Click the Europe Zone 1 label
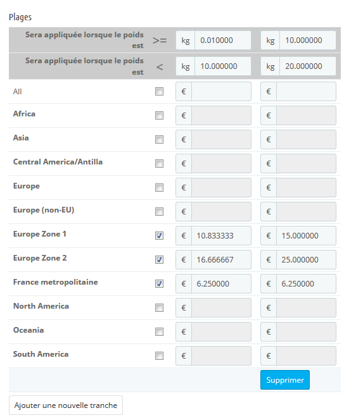The width and height of the screenshot is (356, 420). click(x=40, y=234)
